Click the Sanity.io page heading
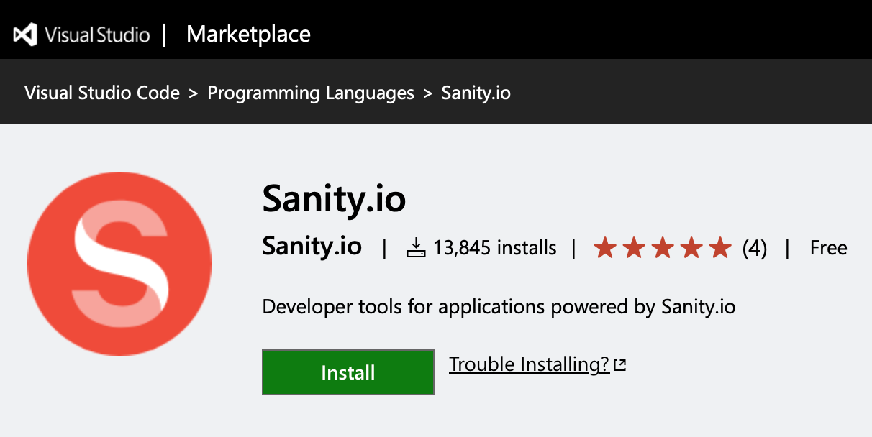 pyautogui.click(x=334, y=200)
